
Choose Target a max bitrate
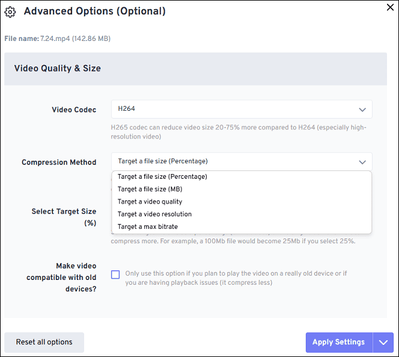point(242,226)
